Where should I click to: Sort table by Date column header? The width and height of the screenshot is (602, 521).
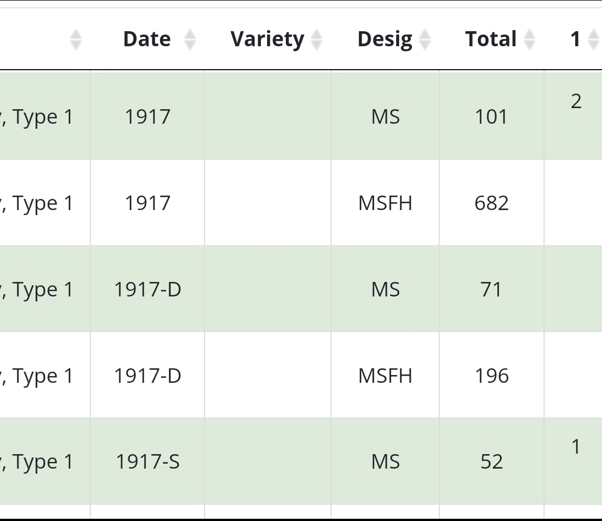[x=147, y=40]
